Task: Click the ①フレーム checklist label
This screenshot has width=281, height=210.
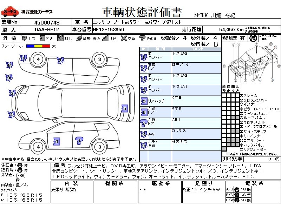Action: click(249, 96)
